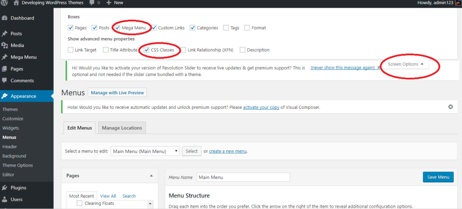Dismiss the Visual Composer notice

450,107
